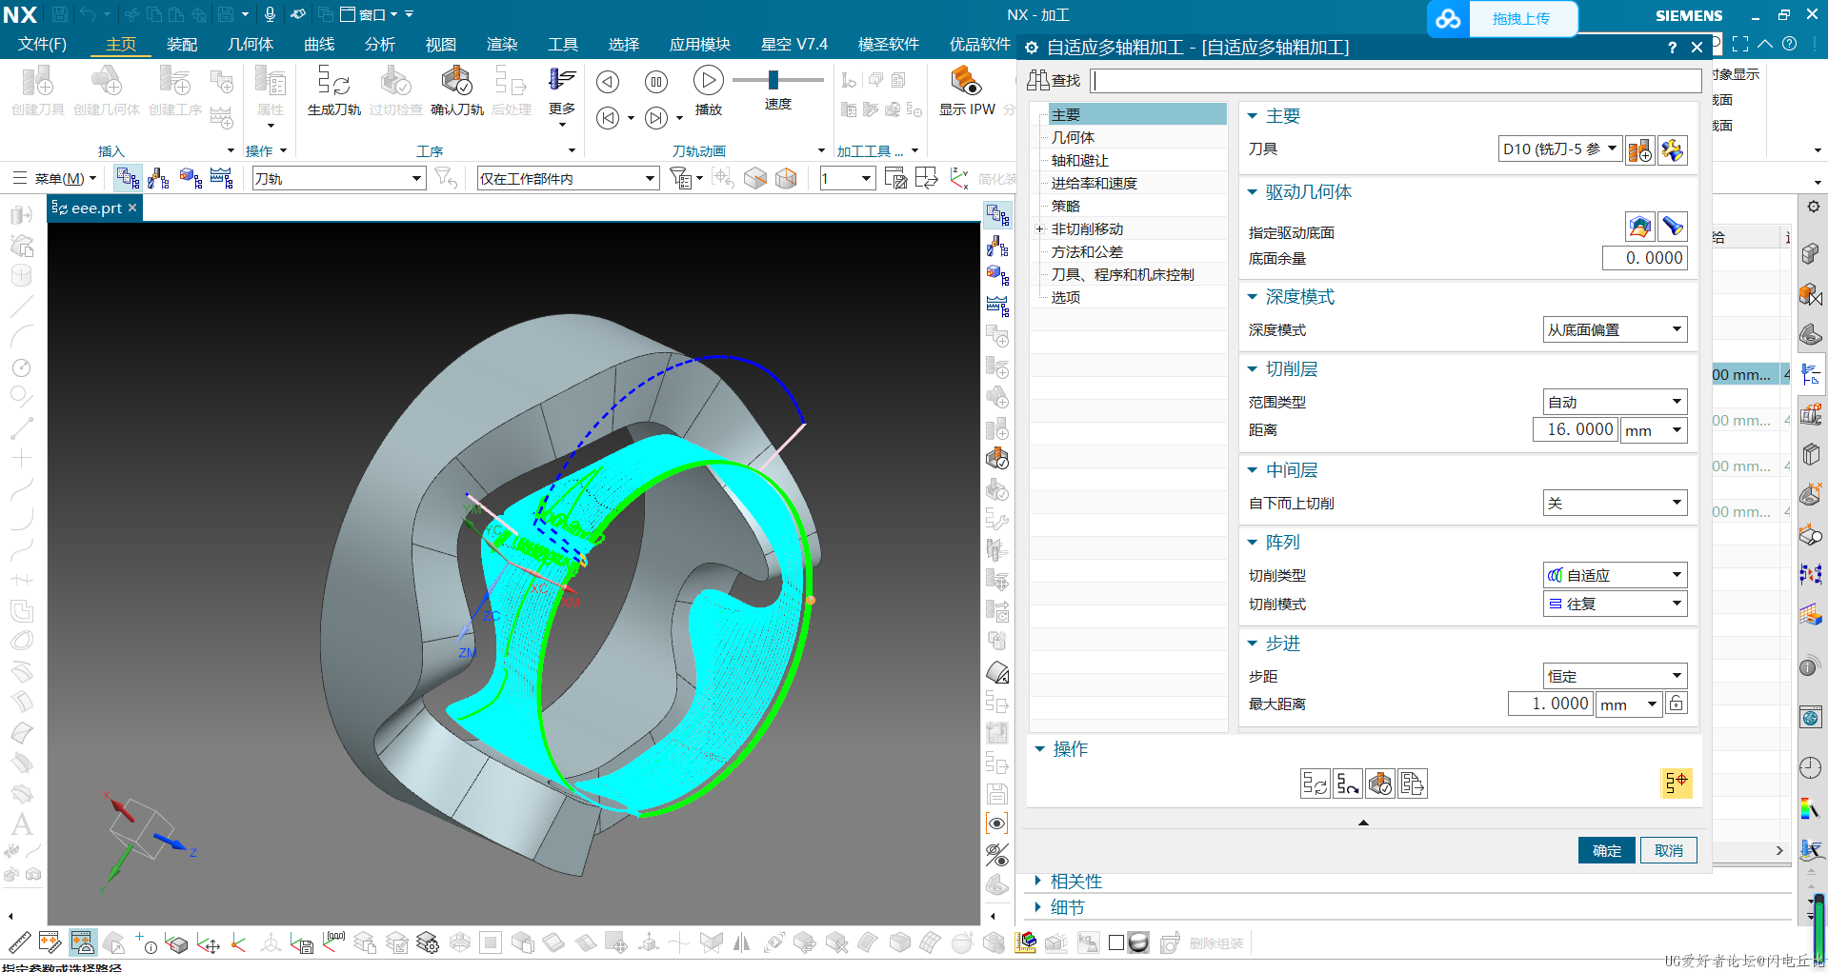Select the Machining Method View icon in toolbar
The height and width of the screenshot is (972, 1828).
click(222, 178)
